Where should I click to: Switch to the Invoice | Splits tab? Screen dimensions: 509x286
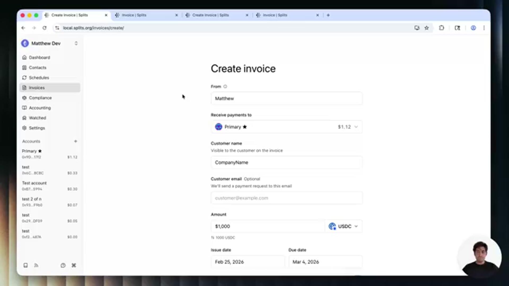point(135,15)
